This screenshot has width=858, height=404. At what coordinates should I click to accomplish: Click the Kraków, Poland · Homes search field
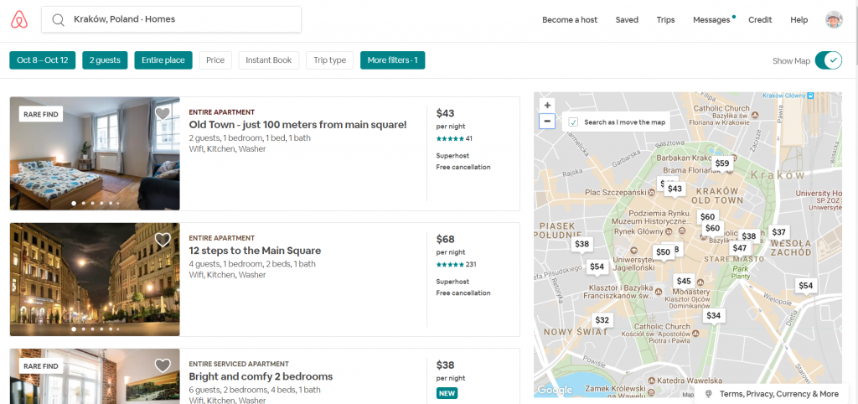click(x=171, y=19)
